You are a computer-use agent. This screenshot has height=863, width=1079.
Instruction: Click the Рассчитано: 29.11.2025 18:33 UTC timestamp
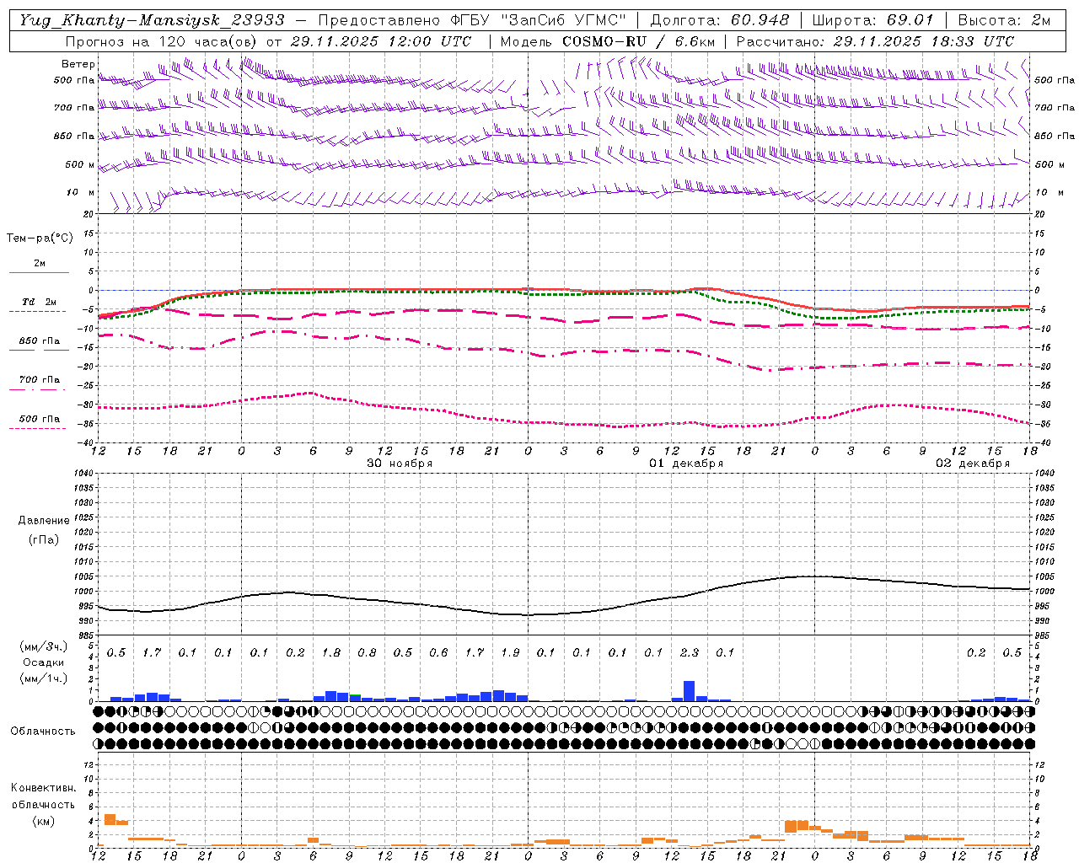coord(875,41)
